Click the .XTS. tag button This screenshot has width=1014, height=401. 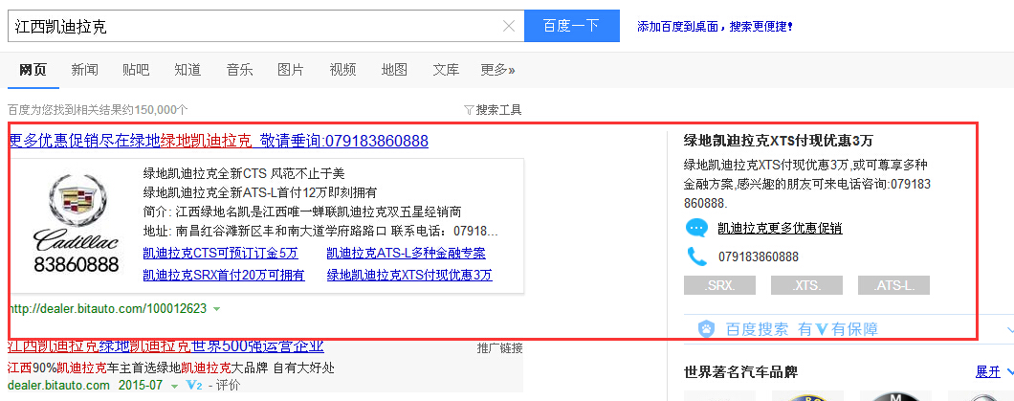tap(806, 285)
